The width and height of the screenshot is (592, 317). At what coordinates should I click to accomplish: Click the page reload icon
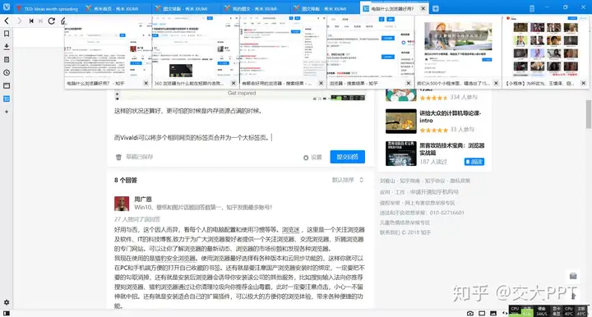pyautogui.click(x=51, y=21)
